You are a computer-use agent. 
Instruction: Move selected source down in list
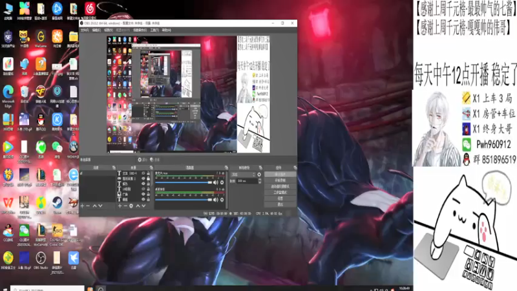(x=143, y=206)
